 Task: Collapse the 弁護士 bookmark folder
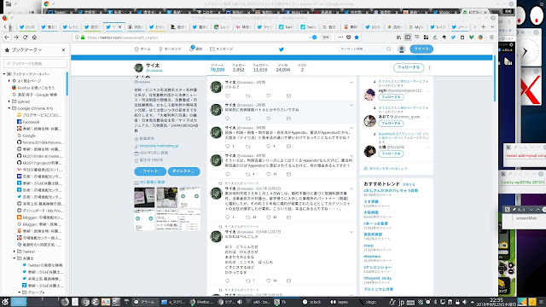(x=15, y=258)
